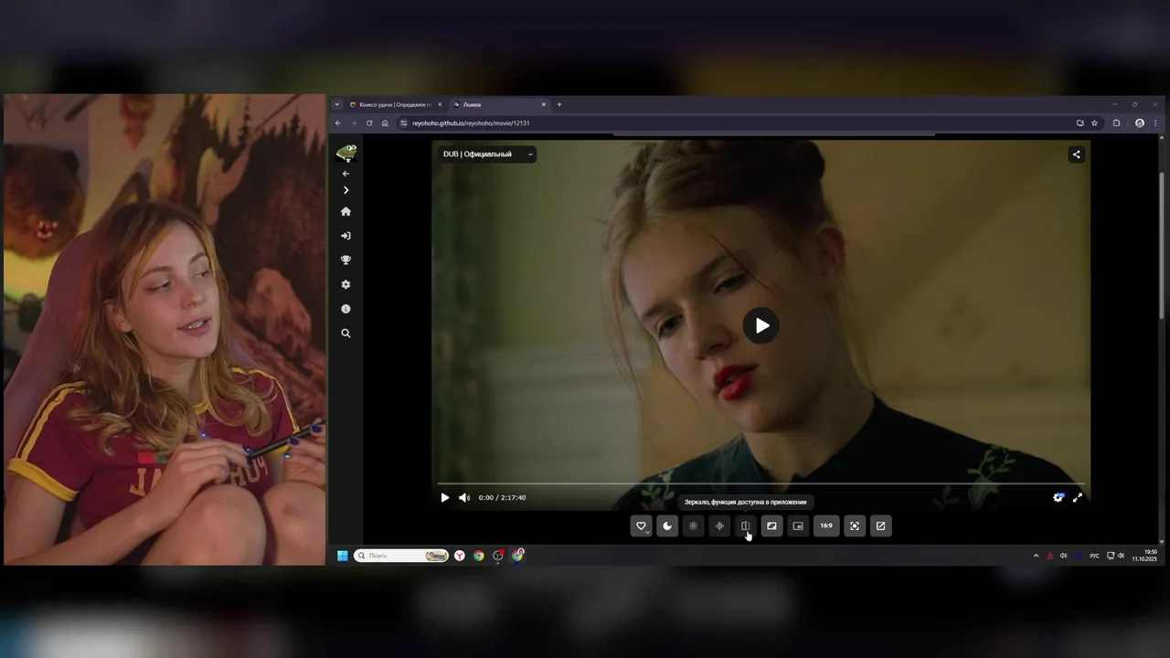Open the Chrome profile avatar
Screen dimensions: 1170x658
[x=1140, y=122]
